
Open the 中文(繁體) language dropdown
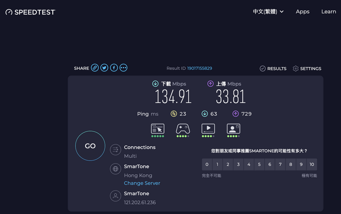(x=268, y=11)
